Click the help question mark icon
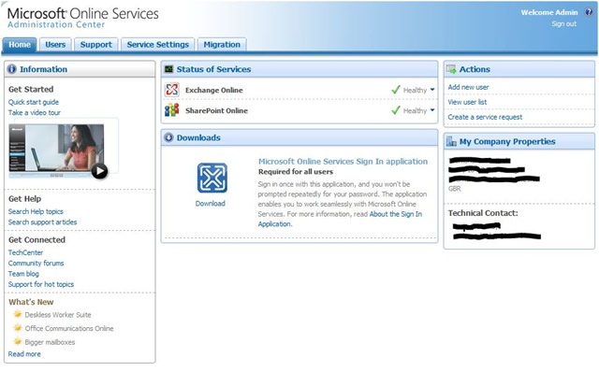 click(x=589, y=12)
